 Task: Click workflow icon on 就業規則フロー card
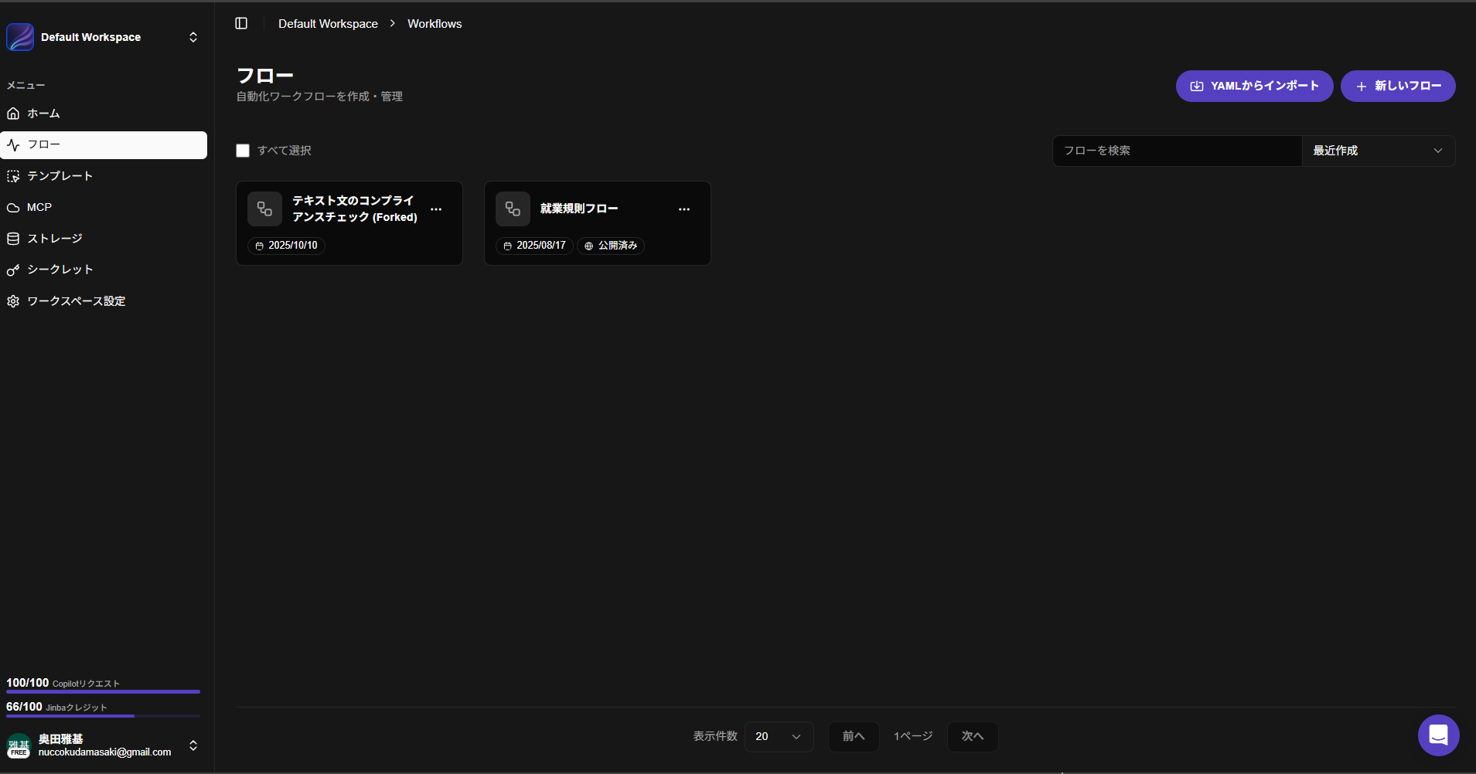point(513,209)
